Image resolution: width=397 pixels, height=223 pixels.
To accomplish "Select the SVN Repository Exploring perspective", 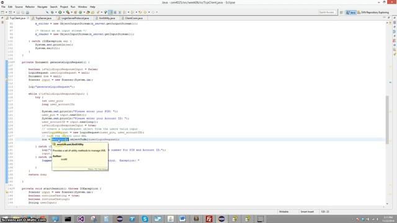I will (x=373, y=12).
